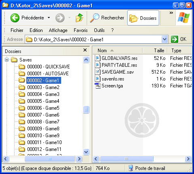Click the GLOBALVARS.res file icon

tap(98, 58)
